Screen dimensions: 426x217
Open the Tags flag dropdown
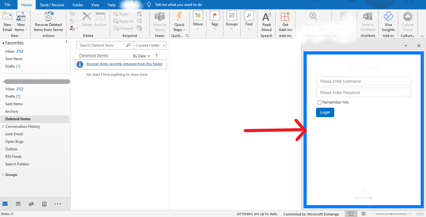(215, 21)
